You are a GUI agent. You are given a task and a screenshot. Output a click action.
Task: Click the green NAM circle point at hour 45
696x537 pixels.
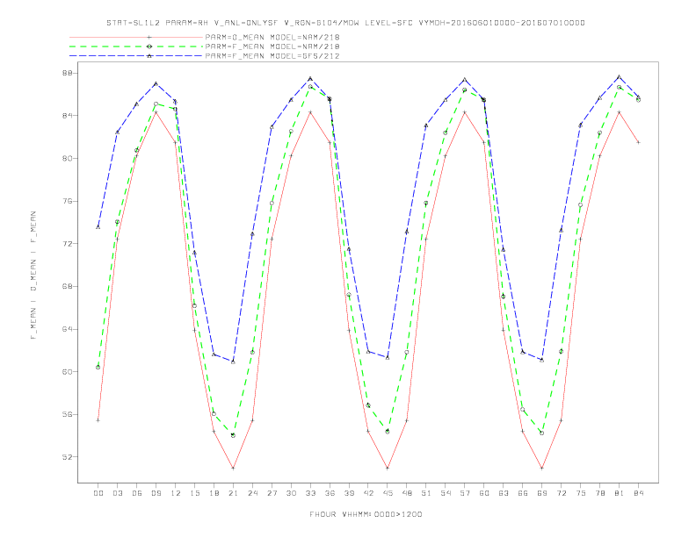[x=388, y=431]
